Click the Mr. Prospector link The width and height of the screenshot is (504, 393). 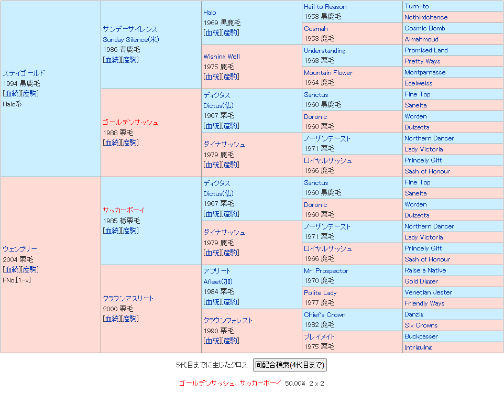click(x=326, y=271)
